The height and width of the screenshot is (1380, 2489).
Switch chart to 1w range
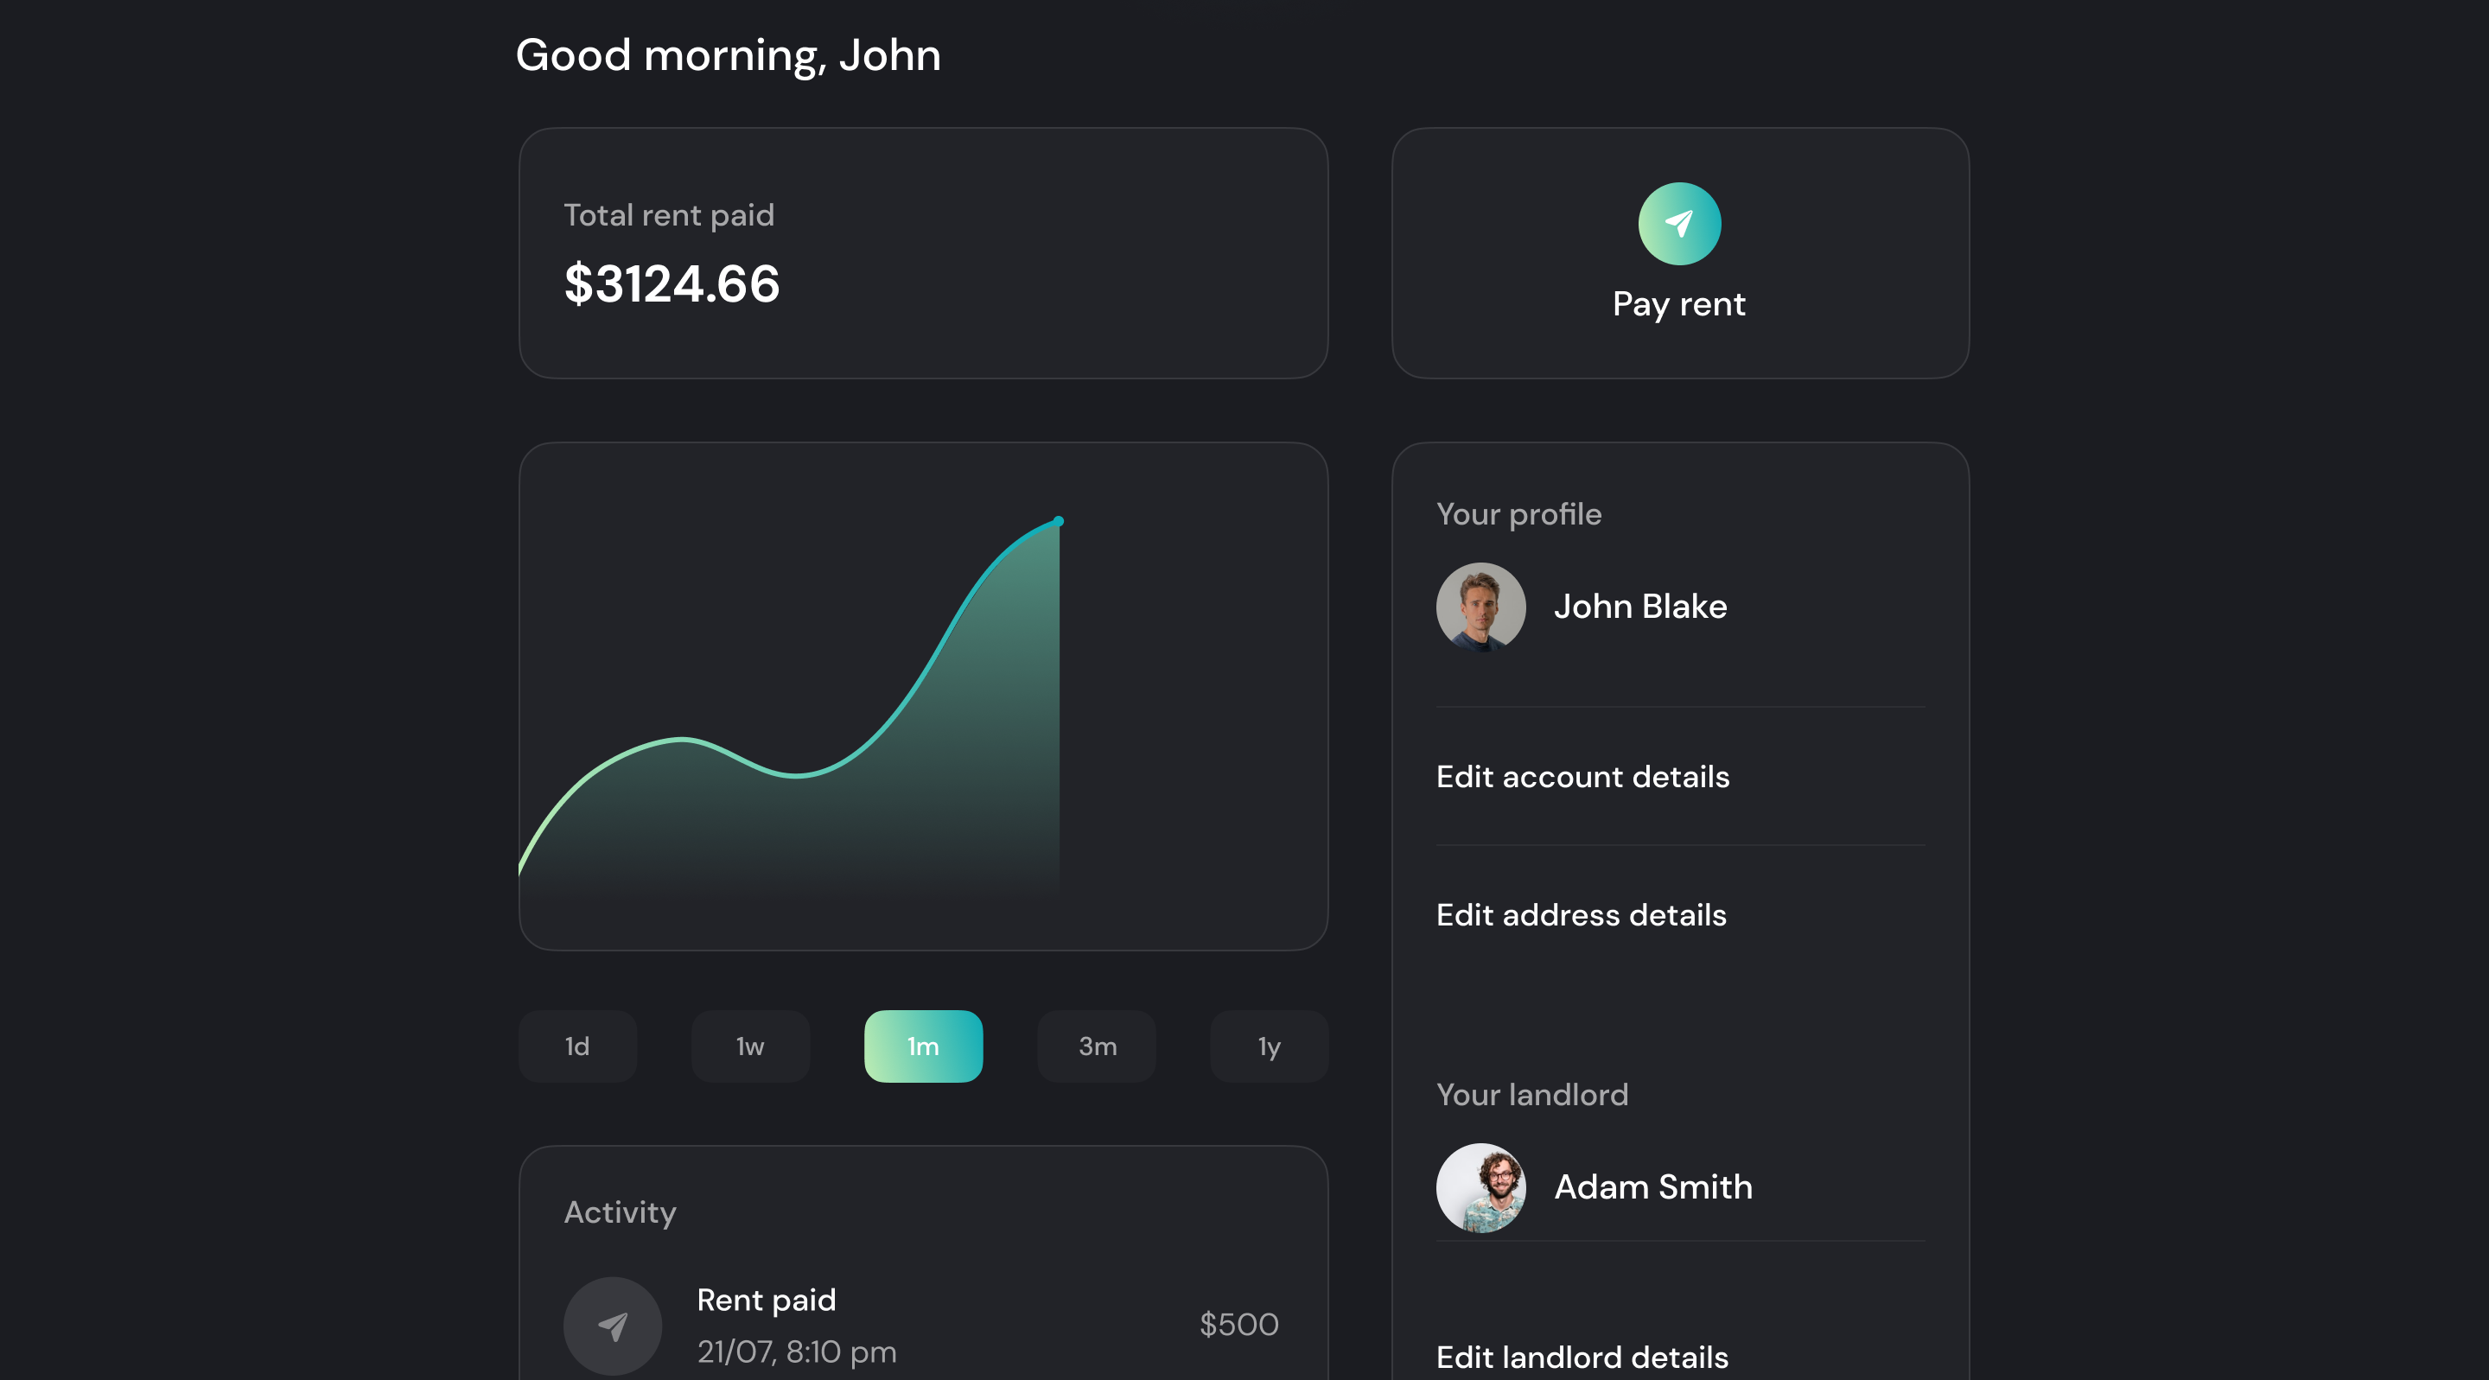(750, 1046)
